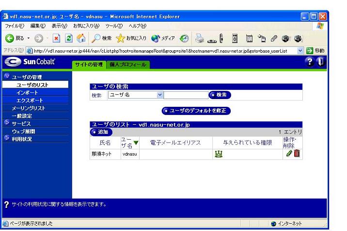Click the 追加 add user button
347x231 pixels.
tap(101, 132)
